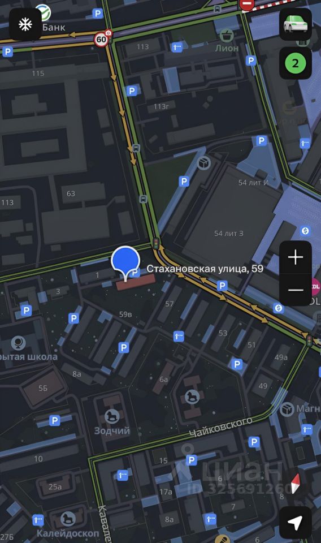Viewport: 321px width, 543px height.
Task: Select the no-entry road sign
Action: (246, 5)
